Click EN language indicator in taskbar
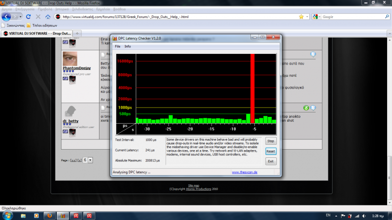392x220 pixels. tap(328, 215)
